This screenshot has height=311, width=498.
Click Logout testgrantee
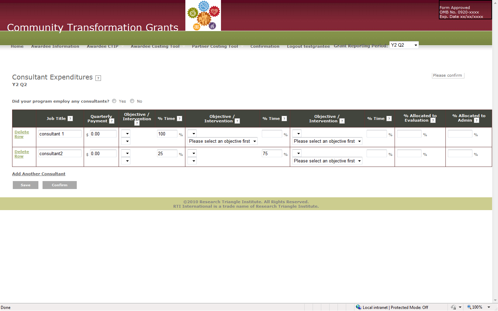pyautogui.click(x=308, y=46)
